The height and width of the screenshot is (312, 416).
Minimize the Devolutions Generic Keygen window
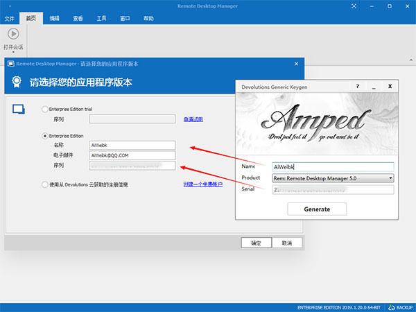(x=374, y=87)
